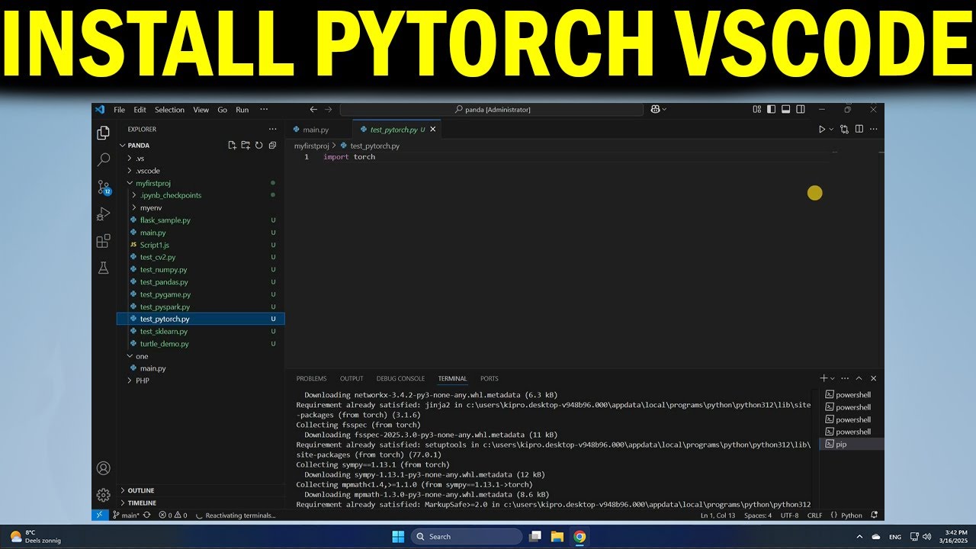Run the Python file with play button
The height and width of the screenshot is (549, 976).
822,130
